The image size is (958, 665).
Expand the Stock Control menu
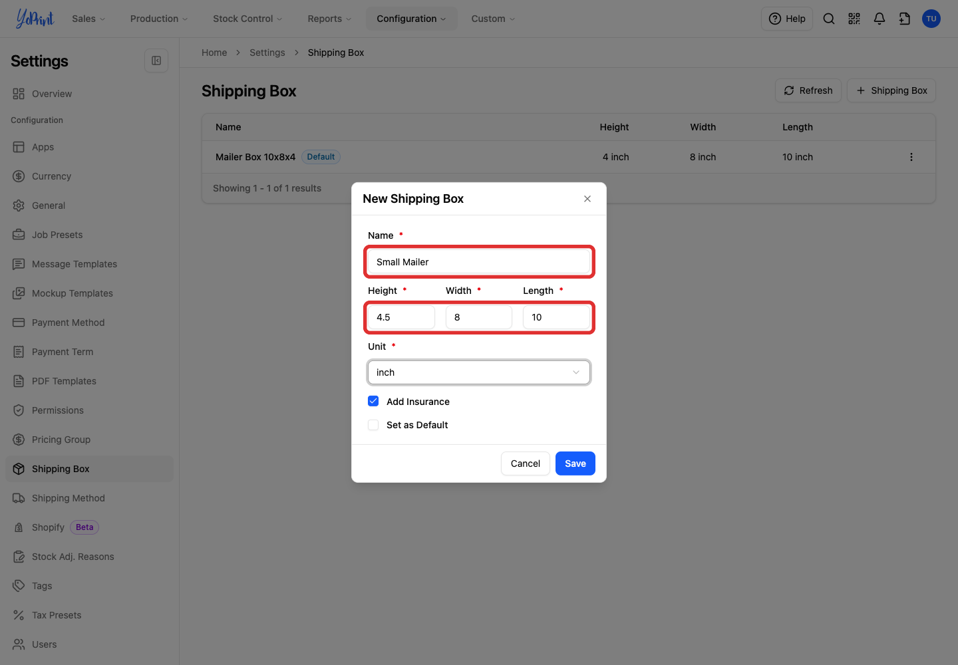(x=247, y=19)
